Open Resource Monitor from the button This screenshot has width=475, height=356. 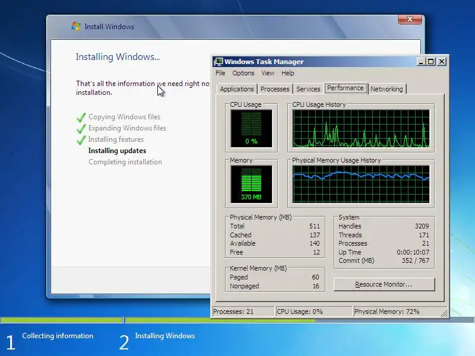coord(384,285)
